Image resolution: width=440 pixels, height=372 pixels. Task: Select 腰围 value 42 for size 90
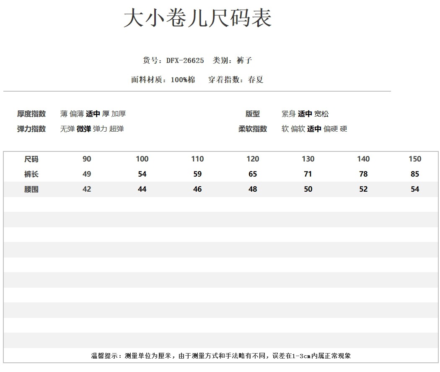pyautogui.click(x=87, y=189)
